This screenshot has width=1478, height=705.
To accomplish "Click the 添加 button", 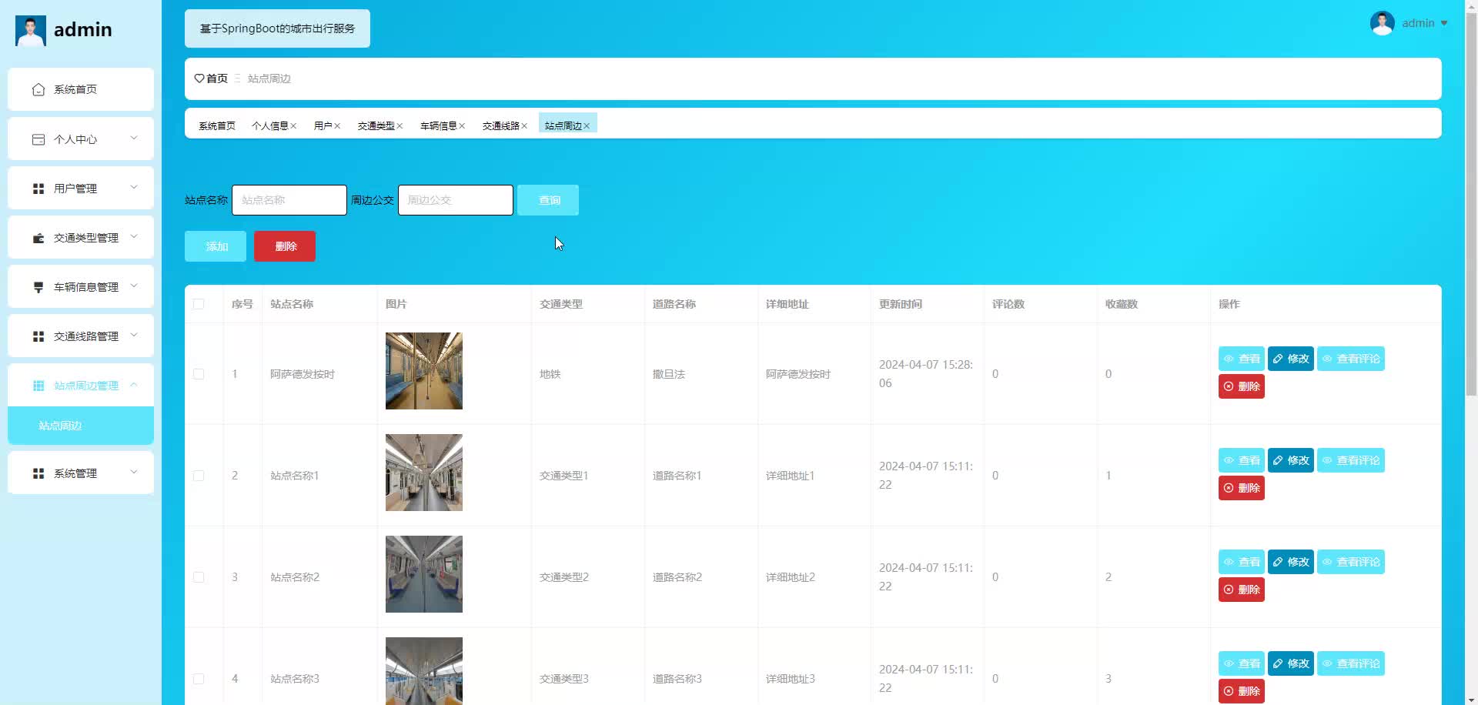I will click(216, 246).
